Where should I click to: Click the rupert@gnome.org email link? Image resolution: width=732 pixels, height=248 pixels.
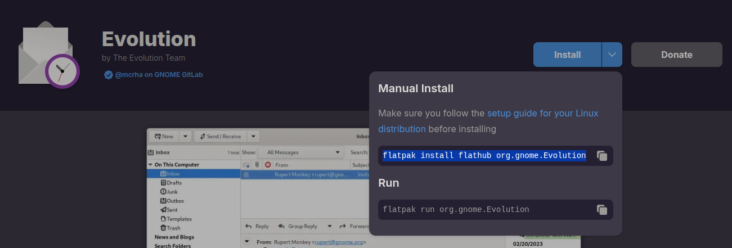[x=339, y=242]
